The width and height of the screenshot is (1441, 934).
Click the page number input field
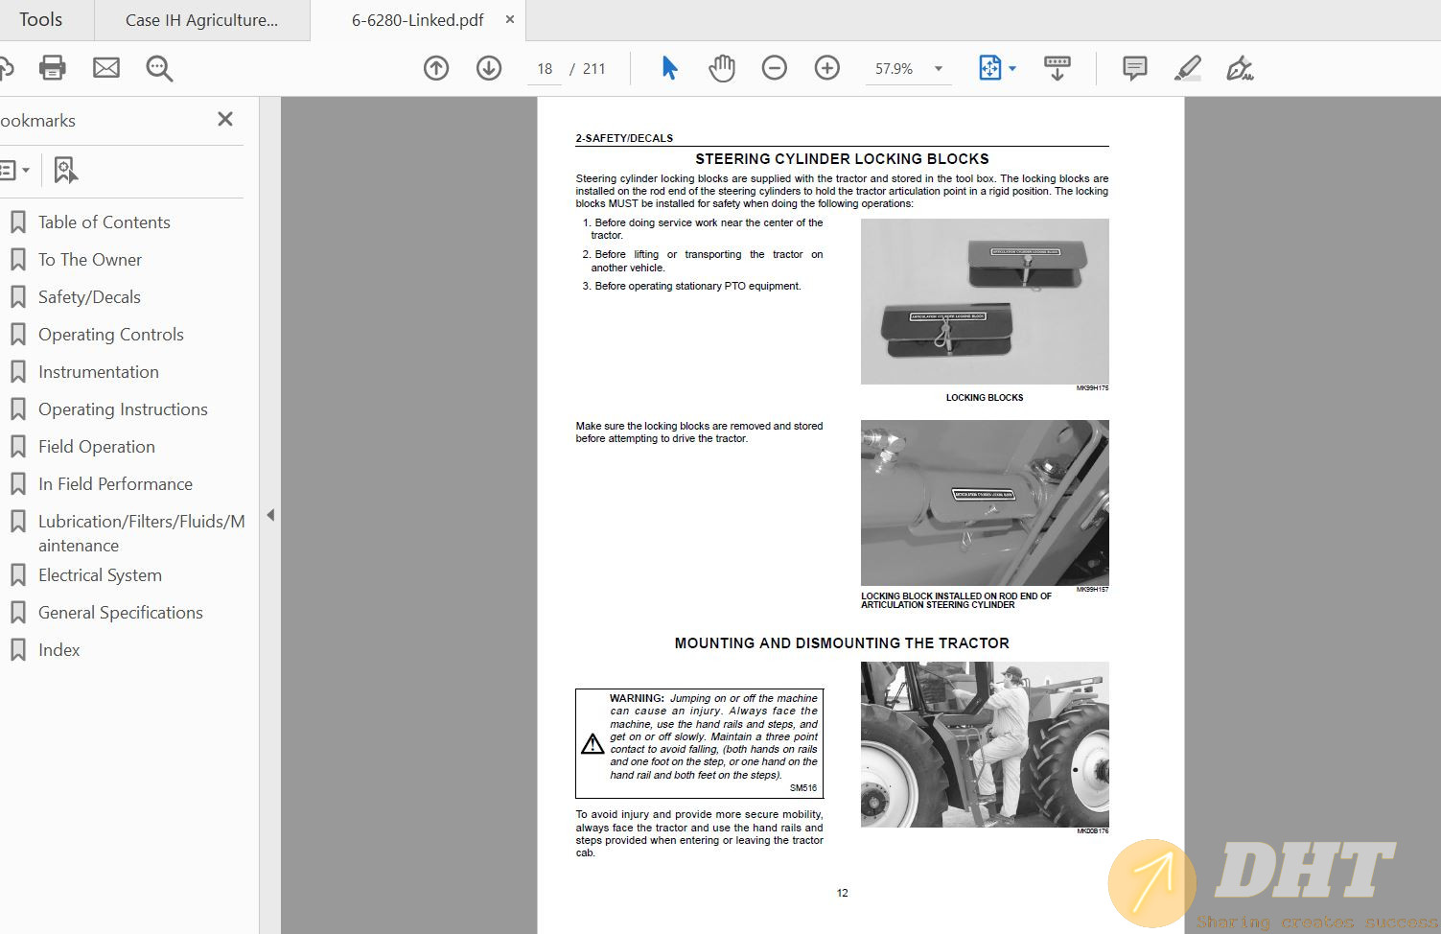(545, 69)
